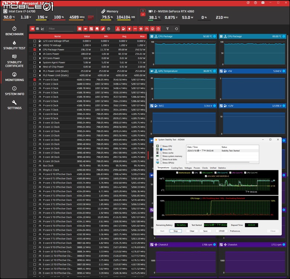290x279 pixels.
Task: Toggle the GPU sensor filter icon
Action: tap(86, 29)
